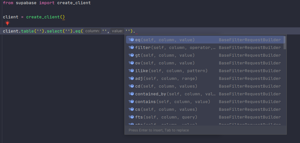
Task: Click the method icon next to gt
Action: coord(131,55)
